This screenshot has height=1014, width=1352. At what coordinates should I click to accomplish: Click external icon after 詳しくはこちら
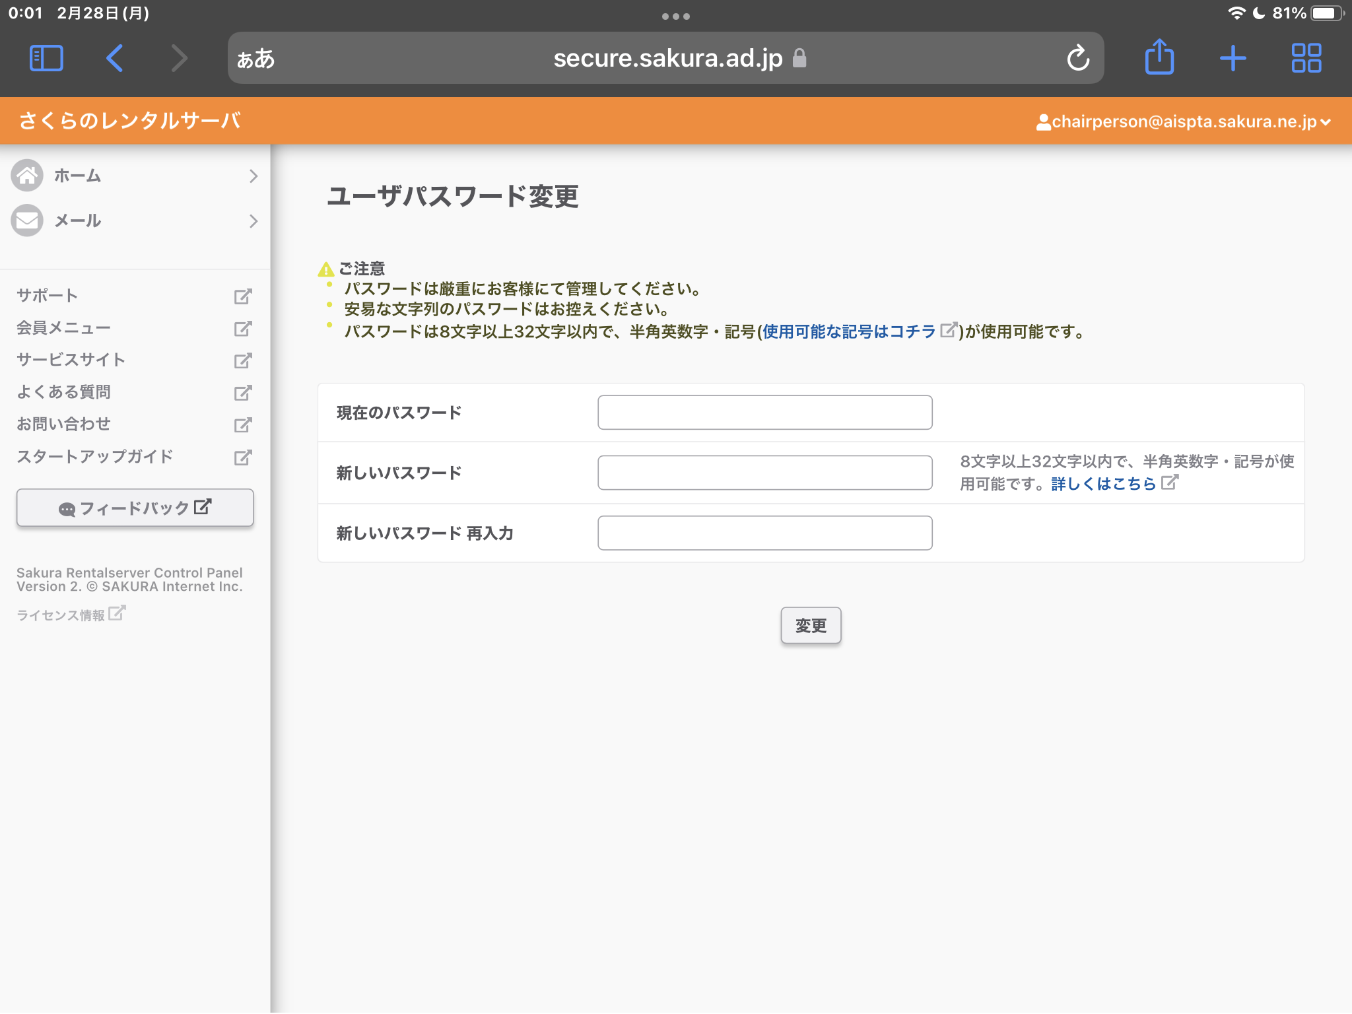[x=1169, y=482]
